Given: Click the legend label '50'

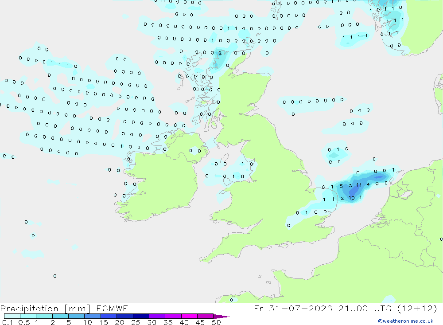Looking at the screenshot, I should (x=216, y=322).
